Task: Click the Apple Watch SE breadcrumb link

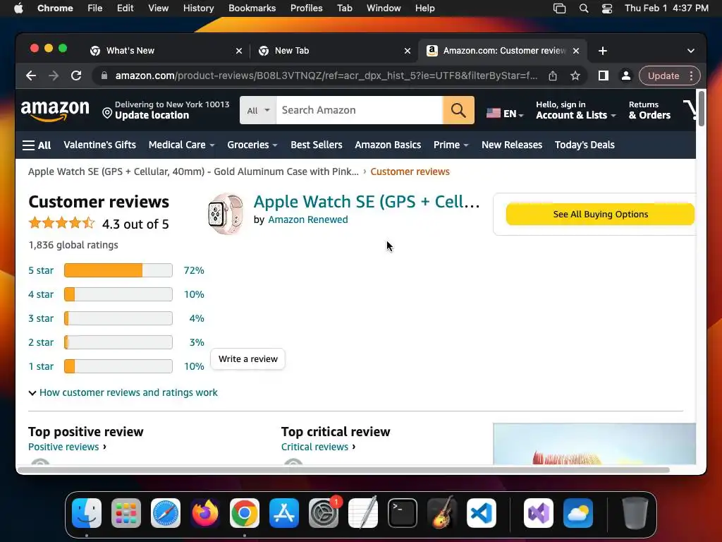Action: pyautogui.click(x=193, y=171)
